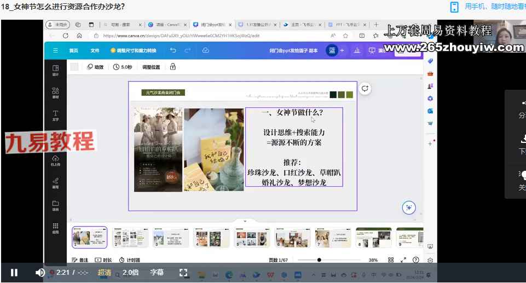The width and height of the screenshot is (526, 283).
Task: Select the 文字 (Text) tool in sidebar
Action: coord(55,115)
